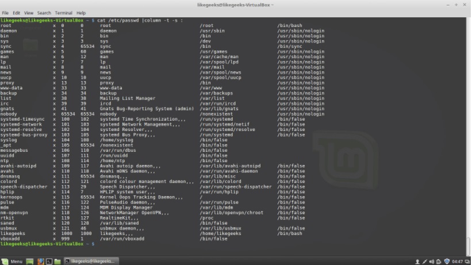Open the Files folder launcher in the panel
The width and height of the screenshot is (472, 265).
click(x=57, y=261)
